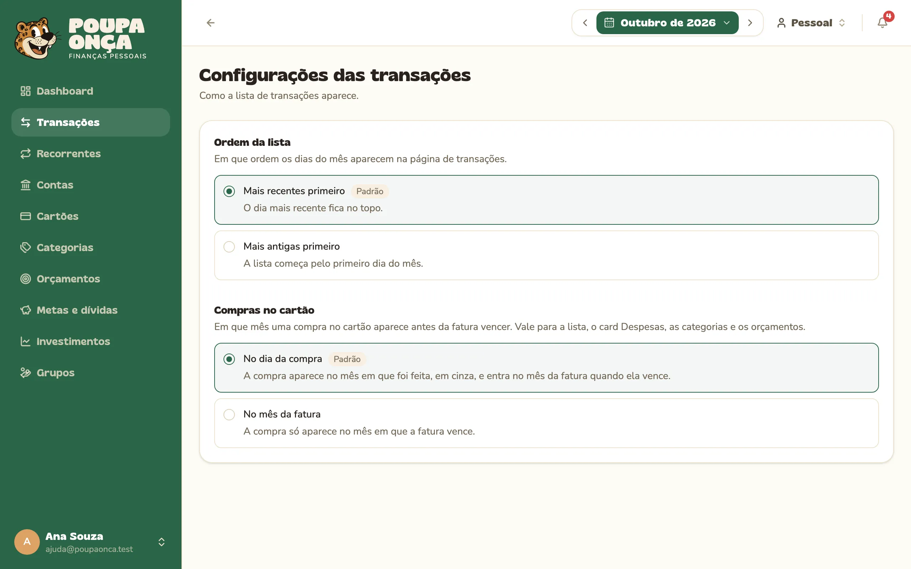Click 'O dia mais recente fica no topo.'

pos(313,208)
